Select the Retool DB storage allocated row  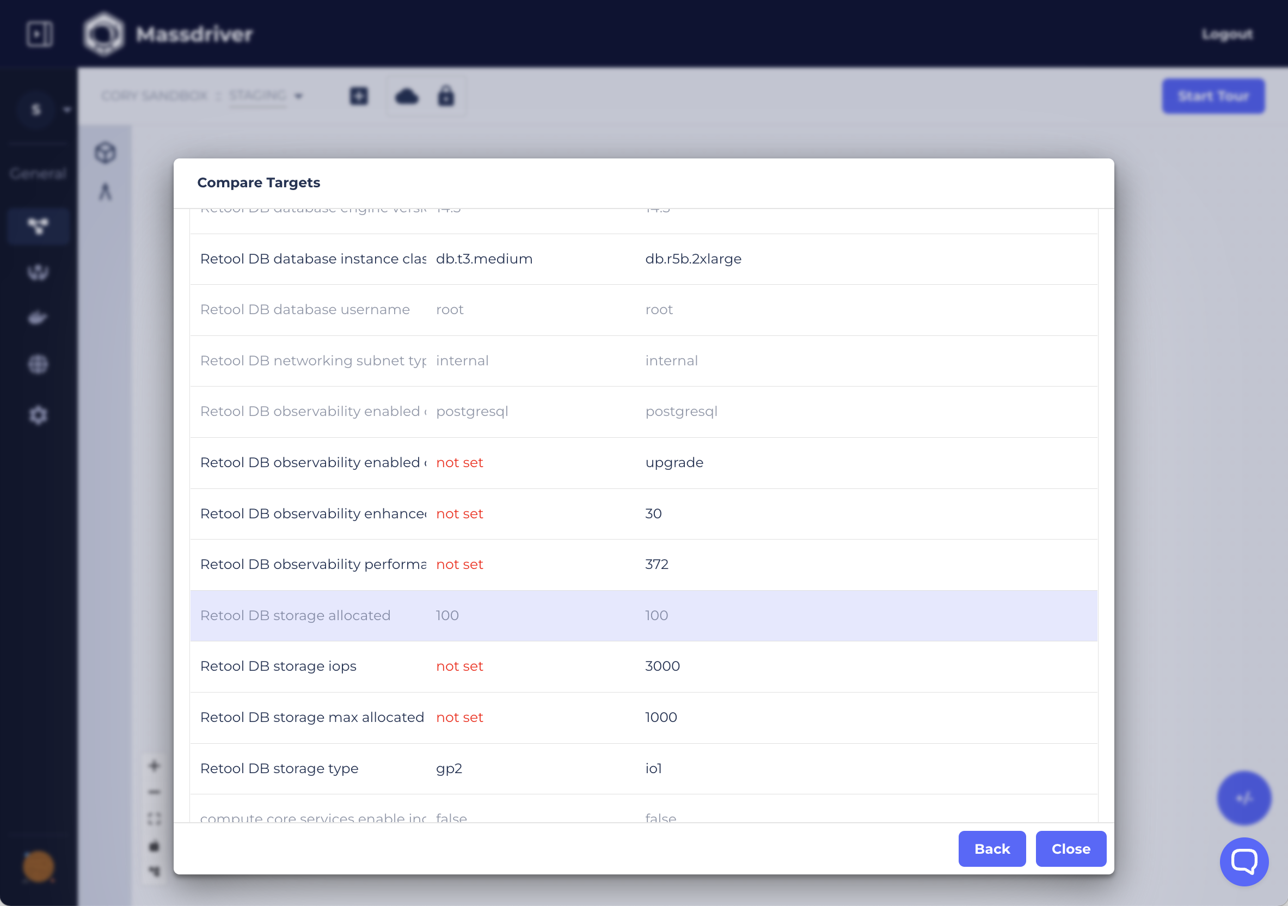coord(643,615)
